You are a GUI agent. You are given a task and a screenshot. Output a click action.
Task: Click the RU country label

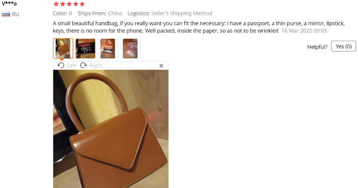[15, 14]
